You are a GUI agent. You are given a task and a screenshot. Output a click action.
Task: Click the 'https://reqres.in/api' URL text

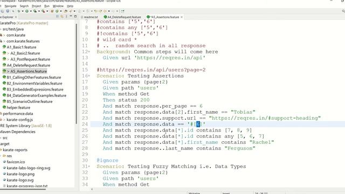170,58
